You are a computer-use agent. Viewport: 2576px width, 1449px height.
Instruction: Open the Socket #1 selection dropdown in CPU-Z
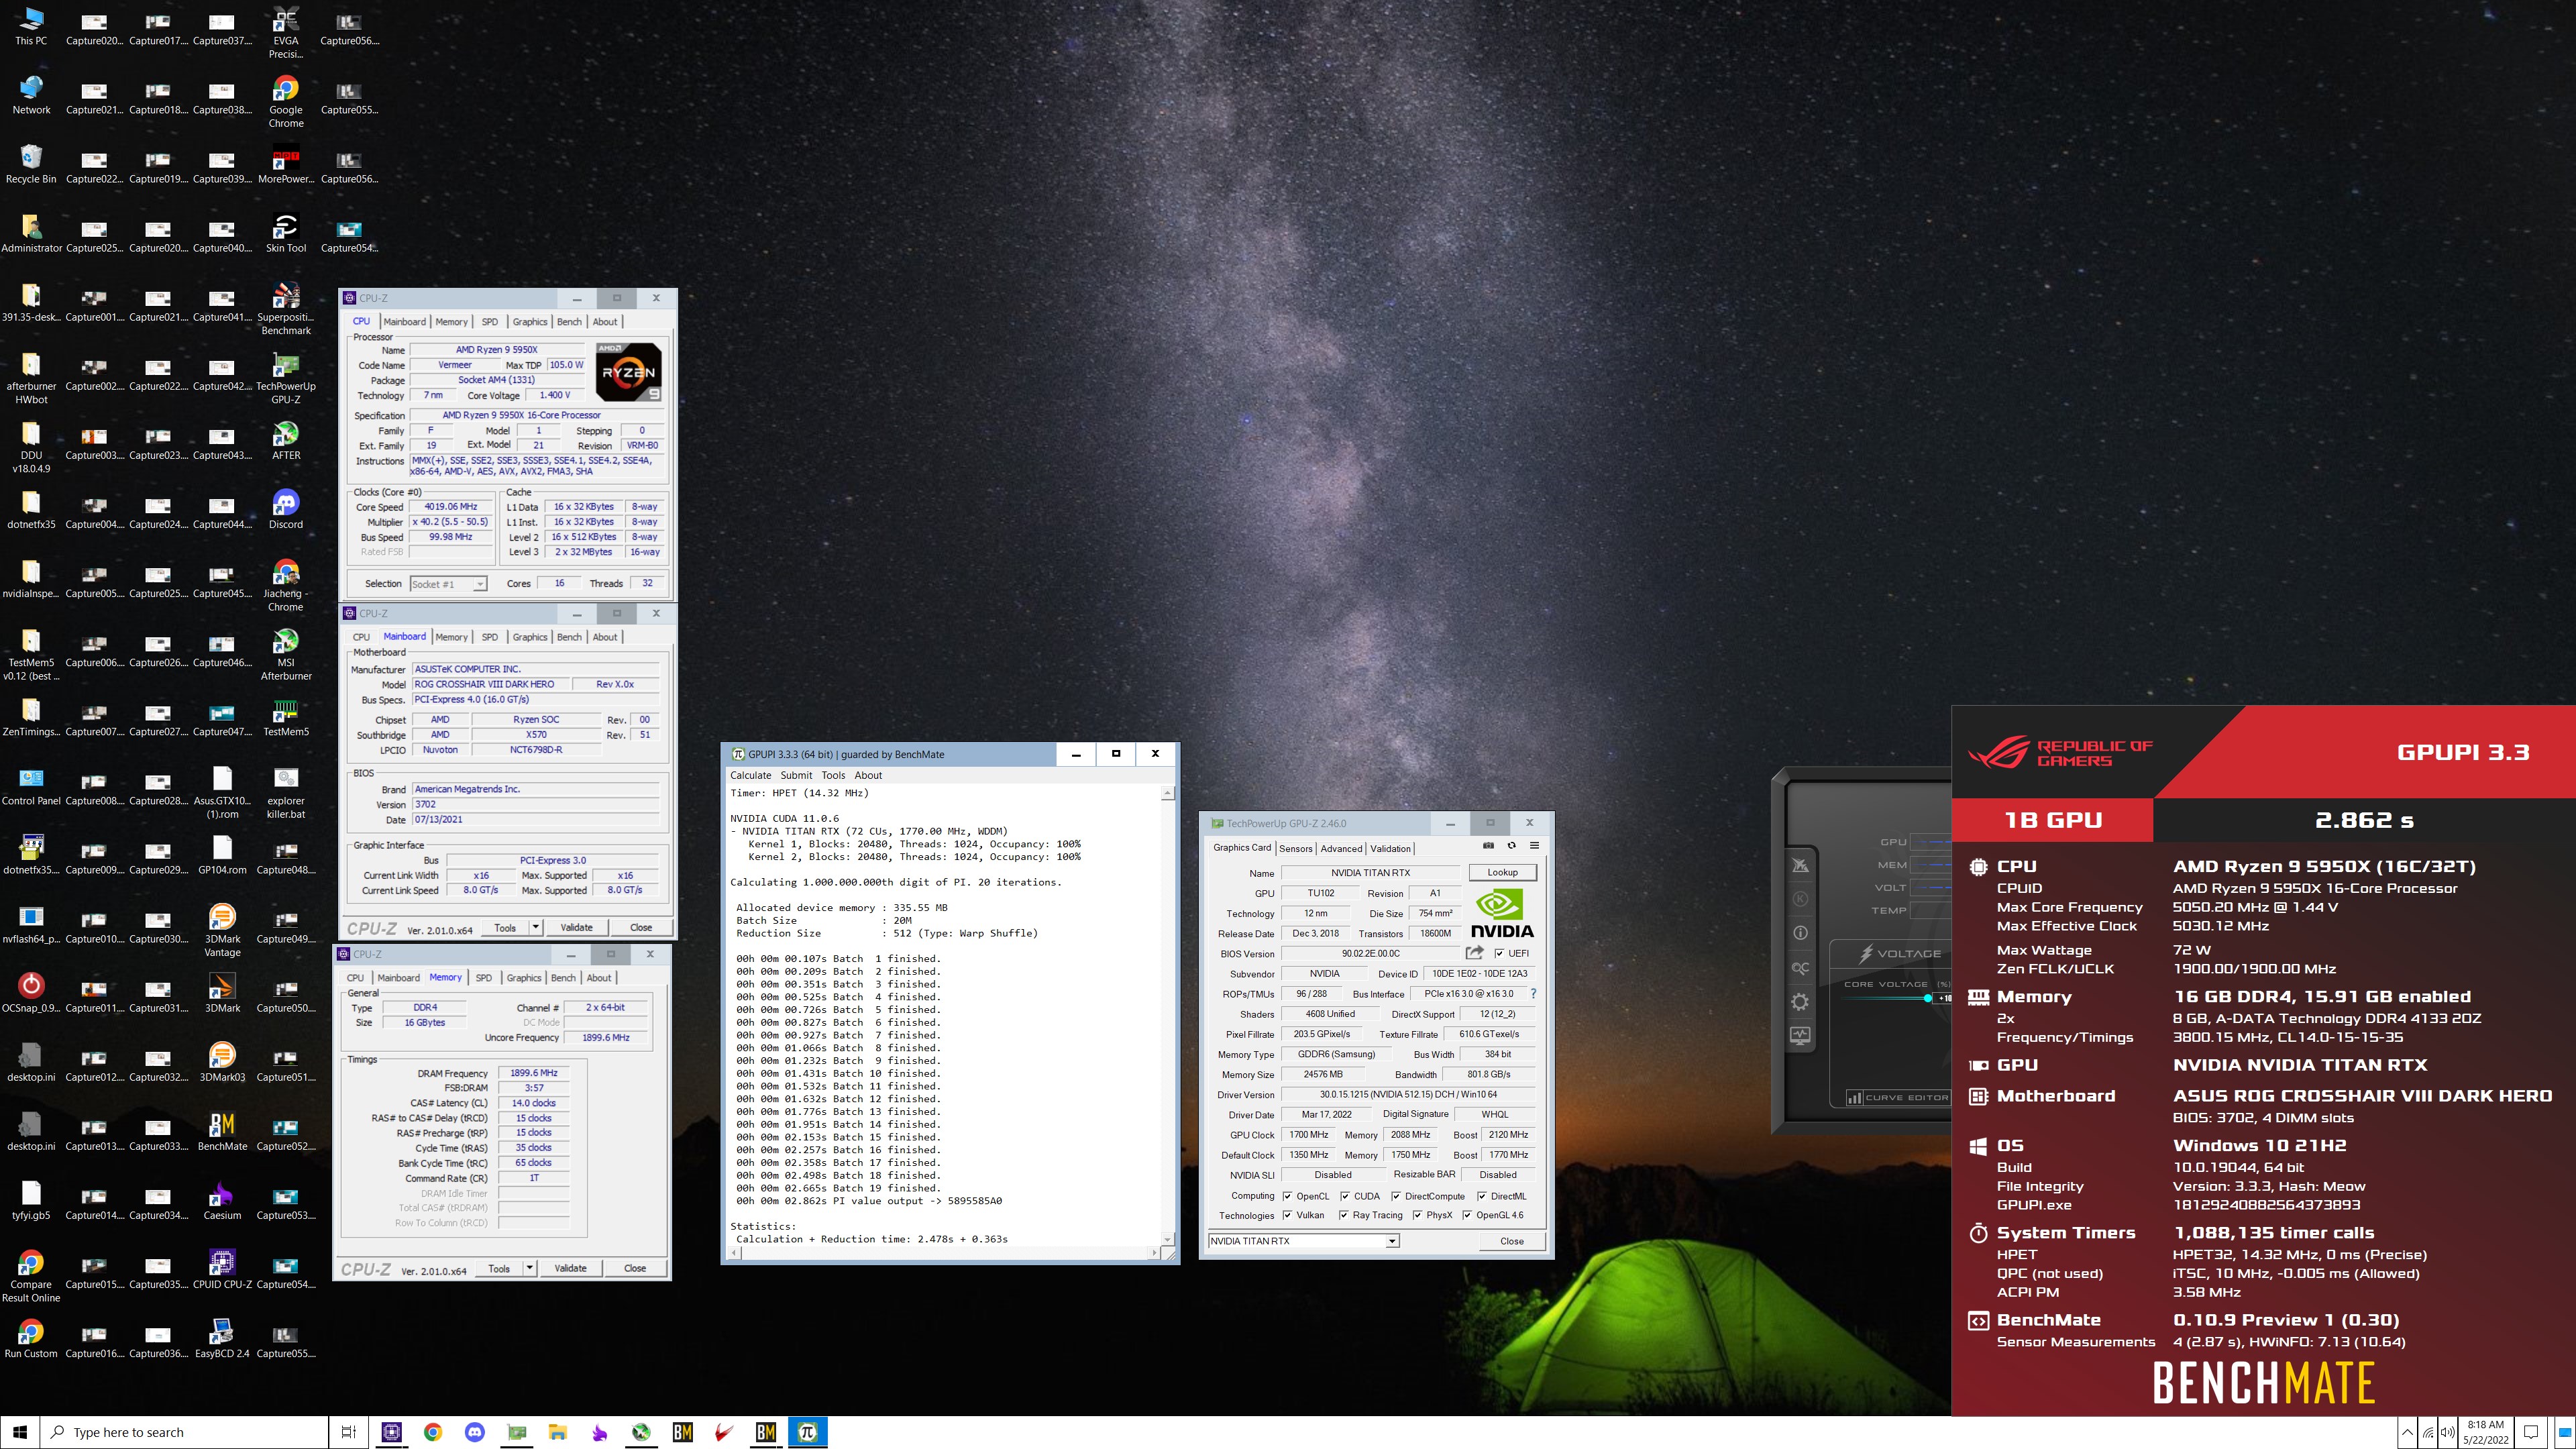coord(448,584)
